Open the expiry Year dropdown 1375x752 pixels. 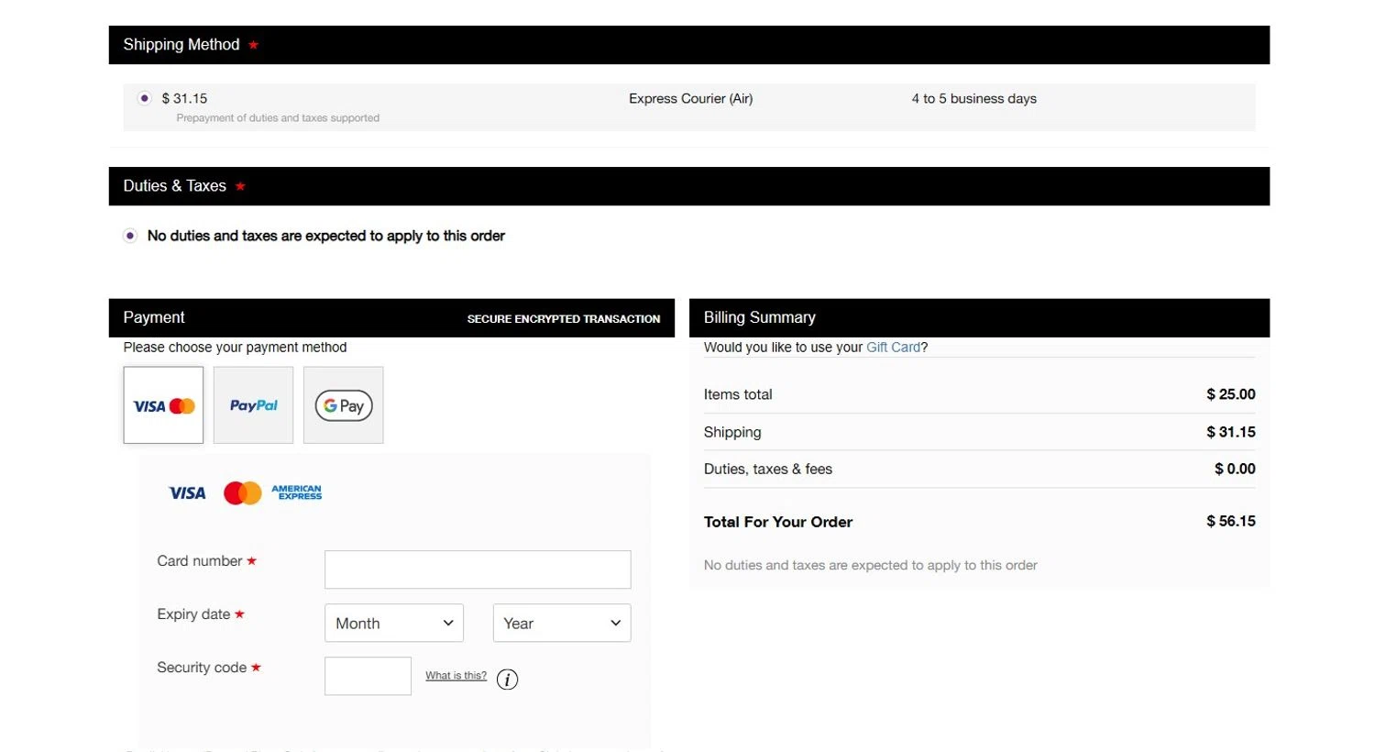(x=562, y=623)
